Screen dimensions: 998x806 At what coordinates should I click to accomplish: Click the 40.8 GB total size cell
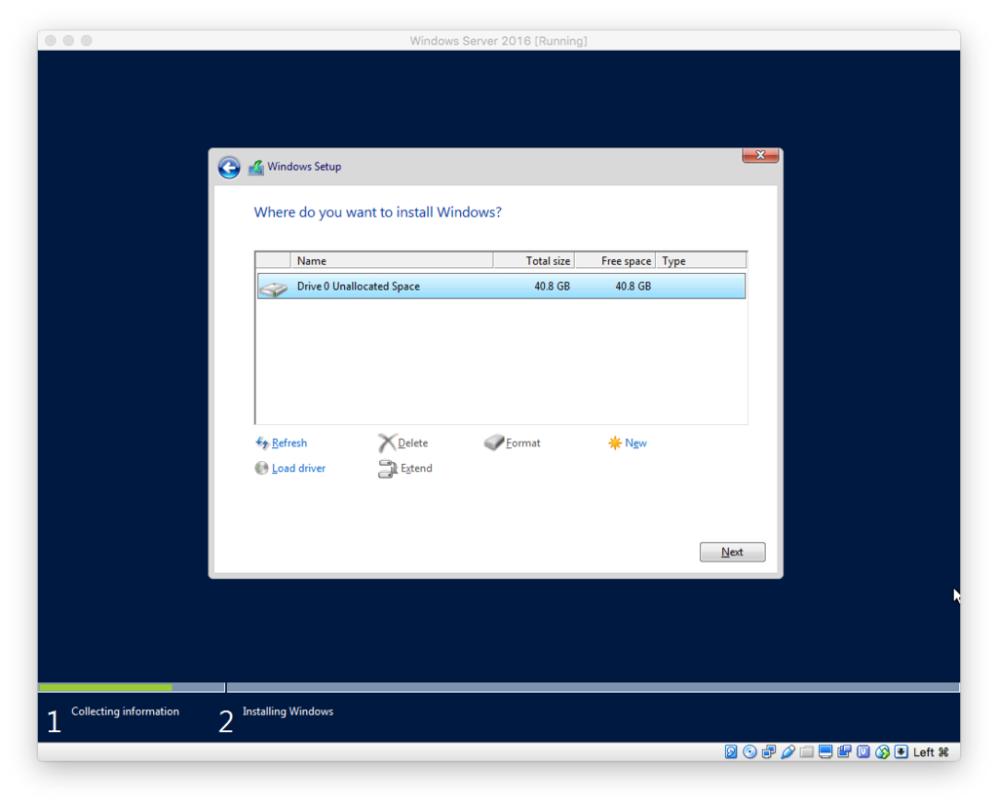tap(552, 287)
